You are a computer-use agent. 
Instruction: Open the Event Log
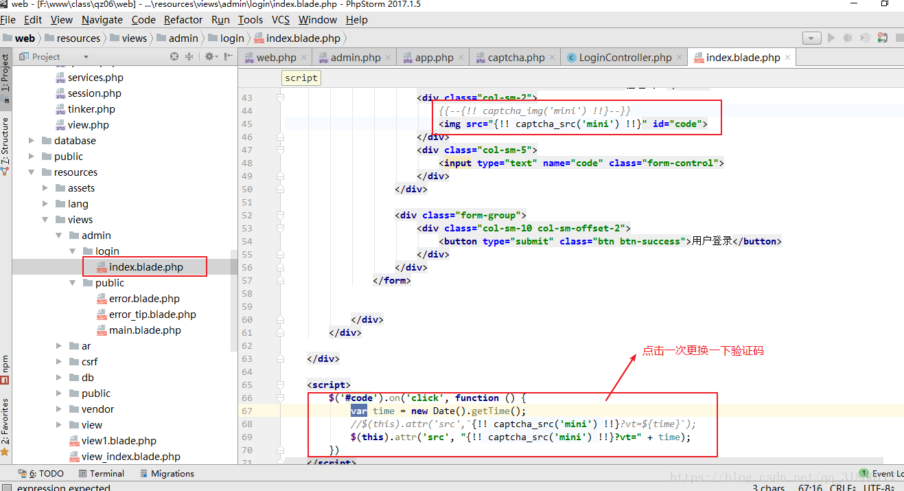(882, 474)
